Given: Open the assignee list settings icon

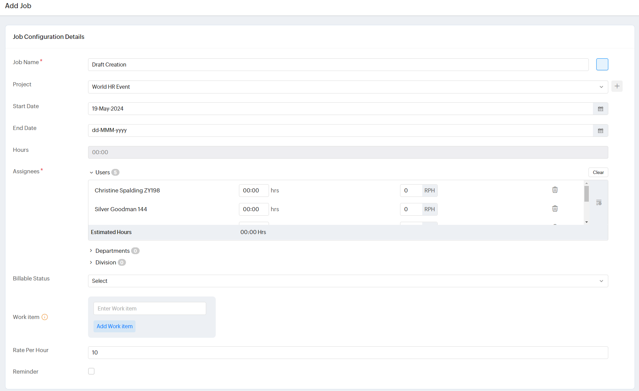Looking at the screenshot, I should [599, 203].
